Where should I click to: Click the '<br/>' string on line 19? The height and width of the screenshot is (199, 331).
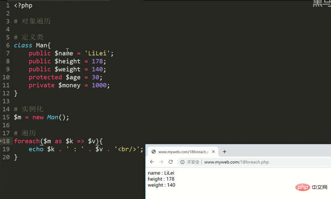pos(127,149)
